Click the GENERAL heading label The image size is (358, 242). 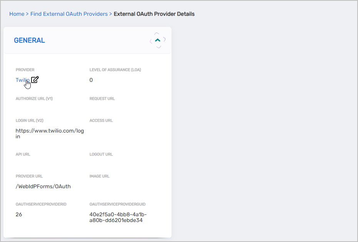(x=29, y=40)
